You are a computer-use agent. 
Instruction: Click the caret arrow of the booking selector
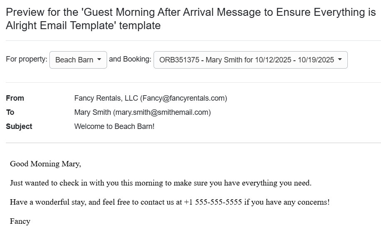click(x=340, y=59)
